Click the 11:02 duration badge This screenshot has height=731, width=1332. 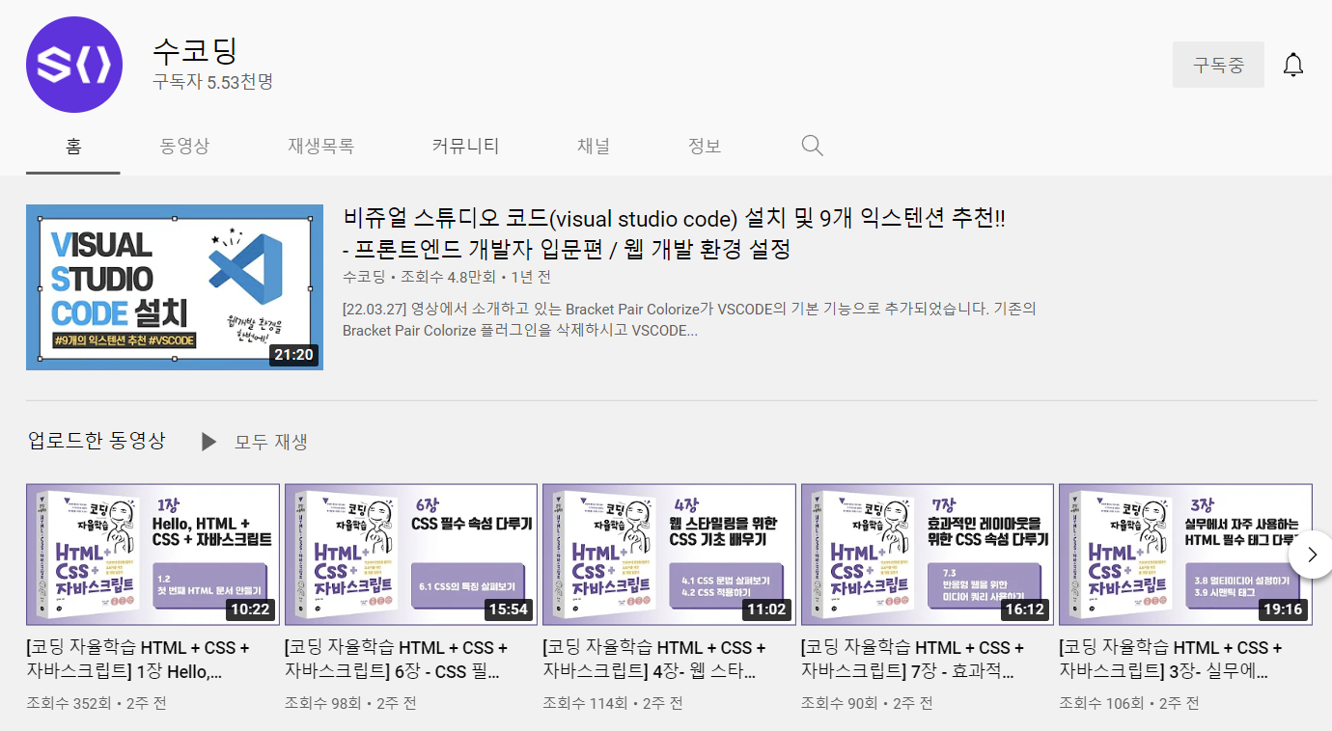point(767,609)
